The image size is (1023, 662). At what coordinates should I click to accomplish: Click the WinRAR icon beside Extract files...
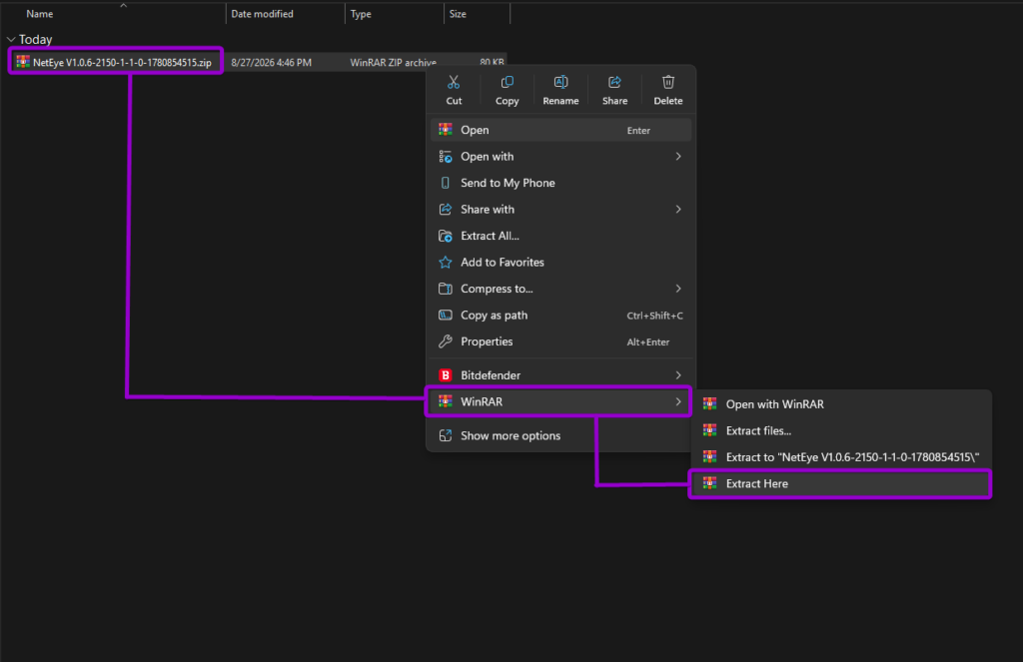point(710,429)
